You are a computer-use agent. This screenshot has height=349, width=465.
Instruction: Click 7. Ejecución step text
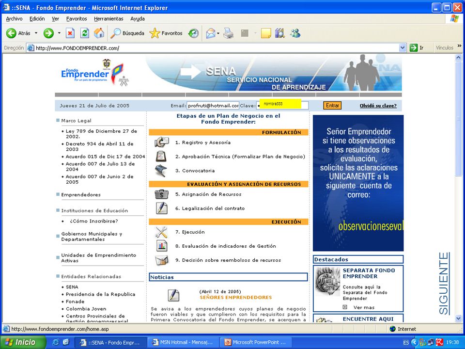pyautogui.click(x=190, y=232)
